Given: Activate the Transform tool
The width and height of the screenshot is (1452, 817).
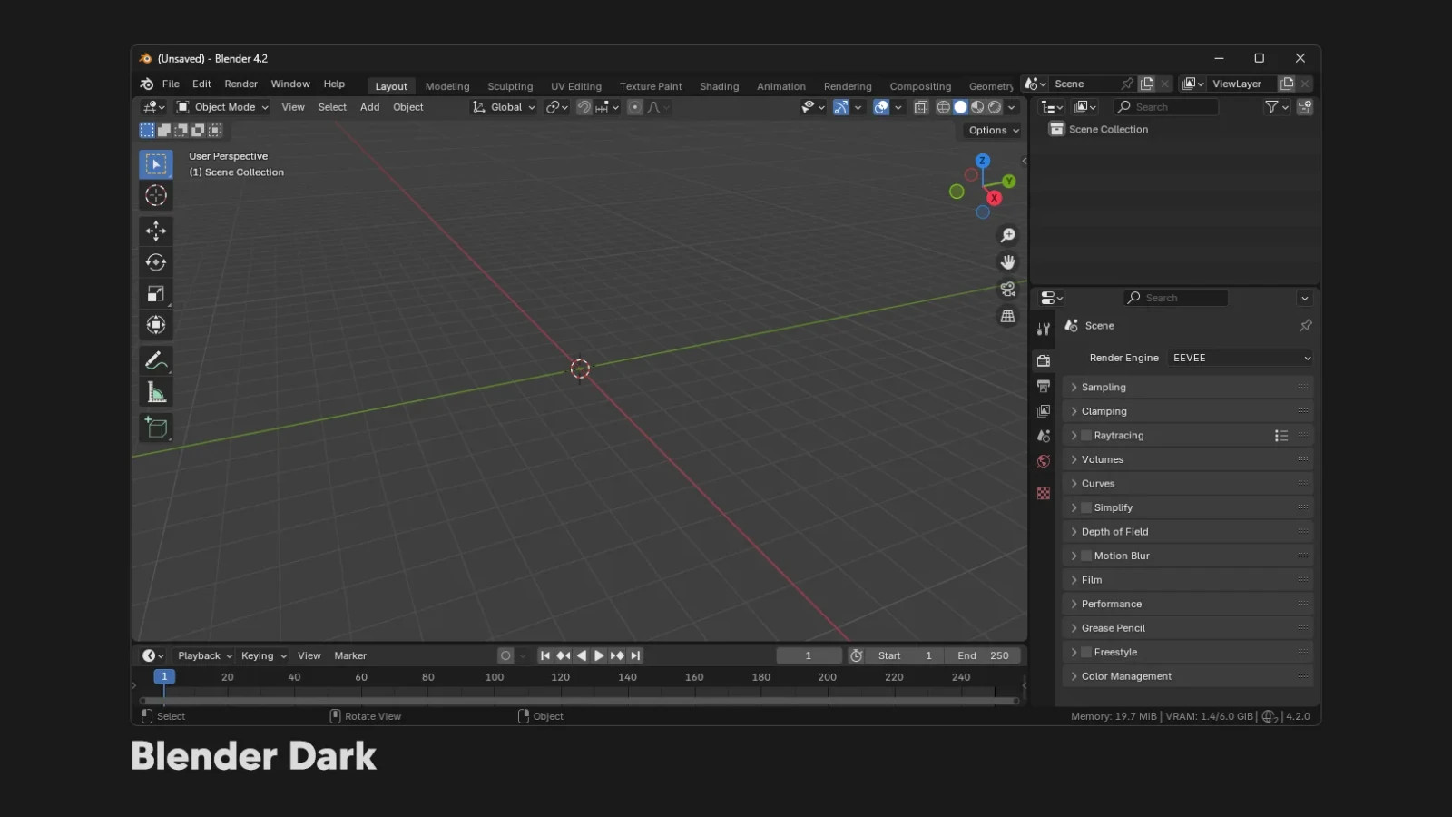Looking at the screenshot, I should coord(156,325).
